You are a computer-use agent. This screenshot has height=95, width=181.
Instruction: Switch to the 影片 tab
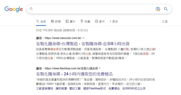coord(100,21)
